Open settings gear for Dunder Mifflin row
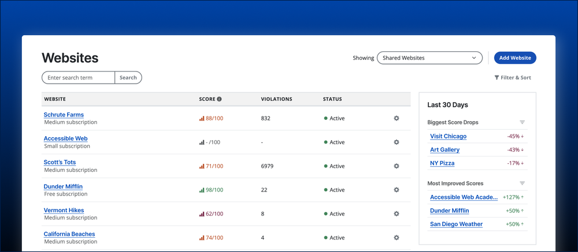Viewport: 578px width, 252px height. coord(397,190)
